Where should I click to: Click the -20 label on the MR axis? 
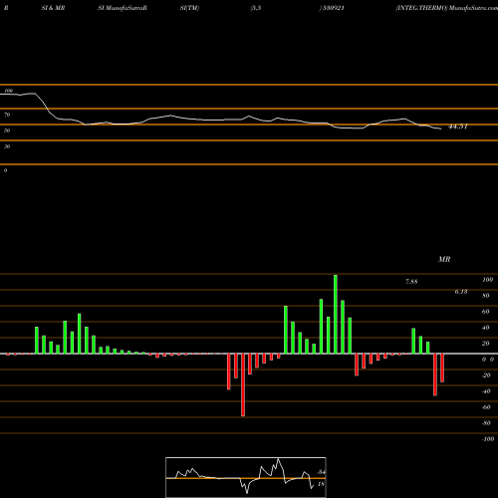pos(486,375)
